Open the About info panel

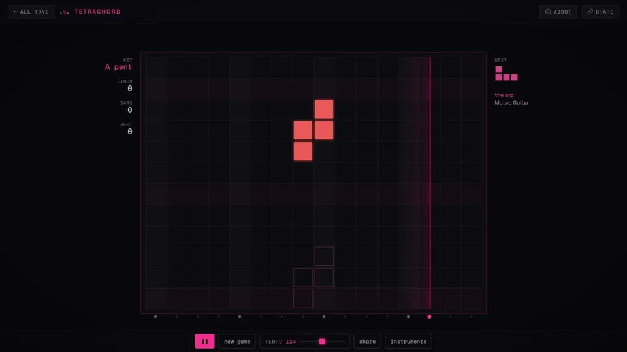[x=558, y=12]
